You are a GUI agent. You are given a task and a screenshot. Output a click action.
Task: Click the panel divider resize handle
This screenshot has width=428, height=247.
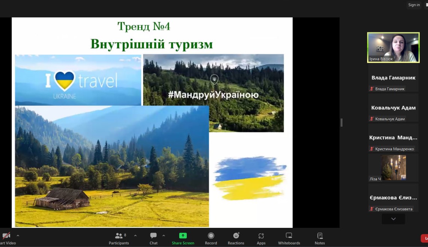(x=341, y=122)
